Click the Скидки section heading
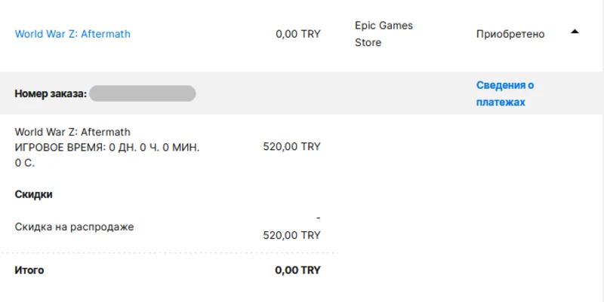The height and width of the screenshot is (302, 604). click(34, 194)
